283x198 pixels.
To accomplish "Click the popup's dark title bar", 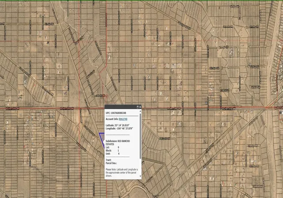I will click(x=121, y=107).
